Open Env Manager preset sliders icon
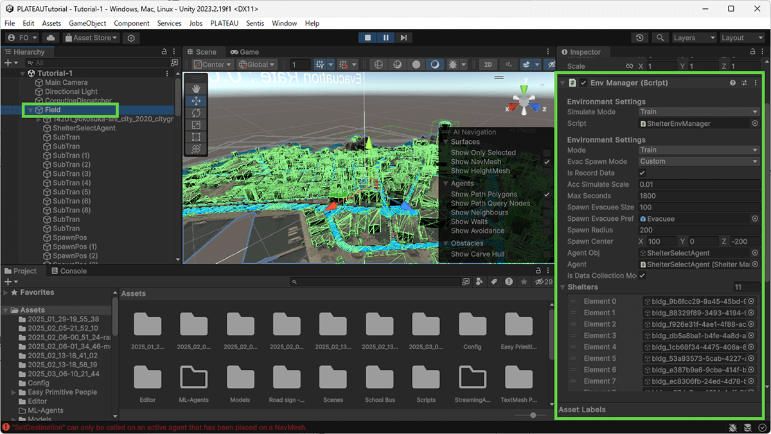The image size is (771, 434). [744, 83]
